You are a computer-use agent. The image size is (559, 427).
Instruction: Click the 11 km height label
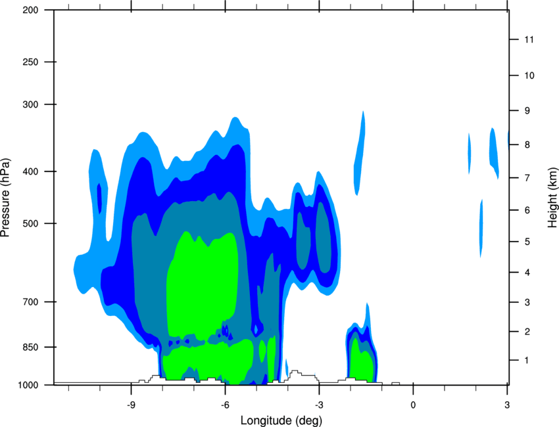click(x=529, y=39)
